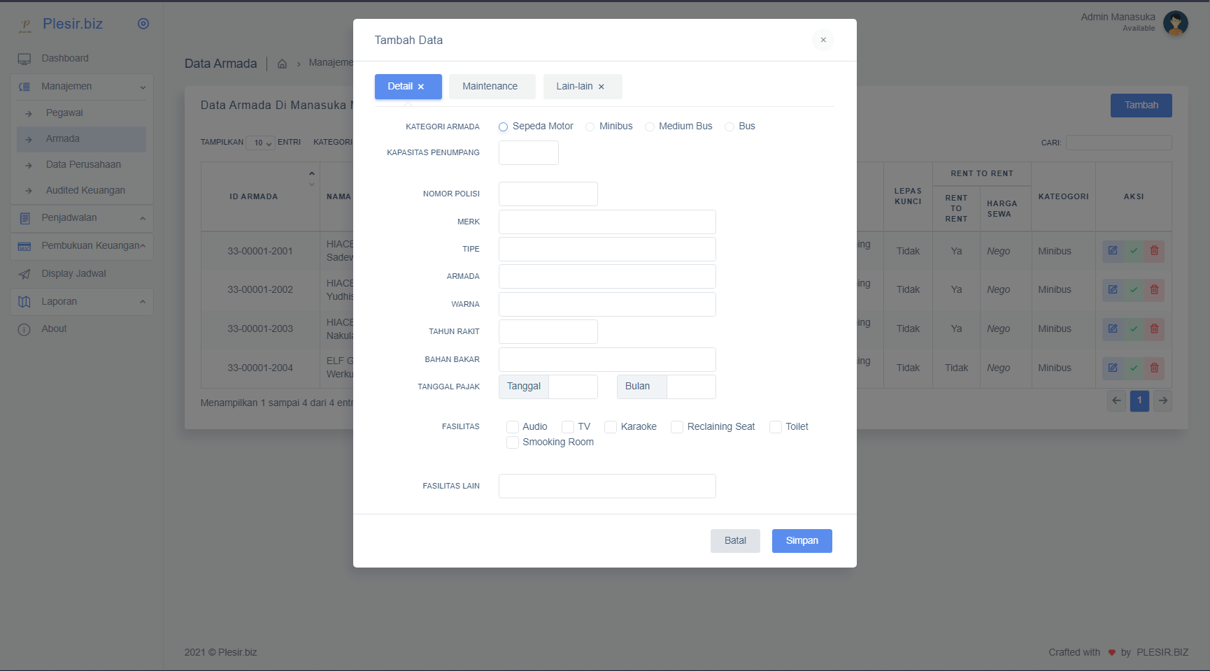The image size is (1210, 671).
Task: Type in the Kapasitas Penumpang field
Action: pos(528,152)
